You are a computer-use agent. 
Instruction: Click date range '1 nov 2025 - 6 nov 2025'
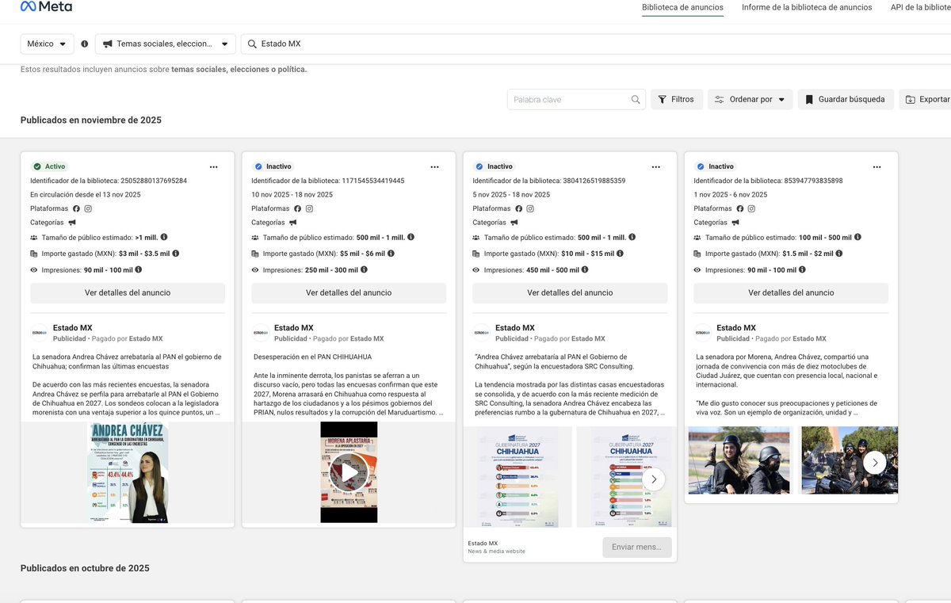(731, 195)
